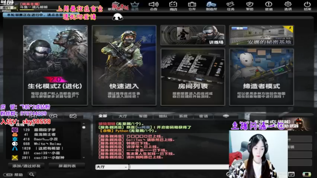Click the friend list scroll-down arrow

84,157
